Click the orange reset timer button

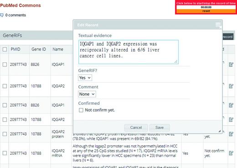[206, 11]
